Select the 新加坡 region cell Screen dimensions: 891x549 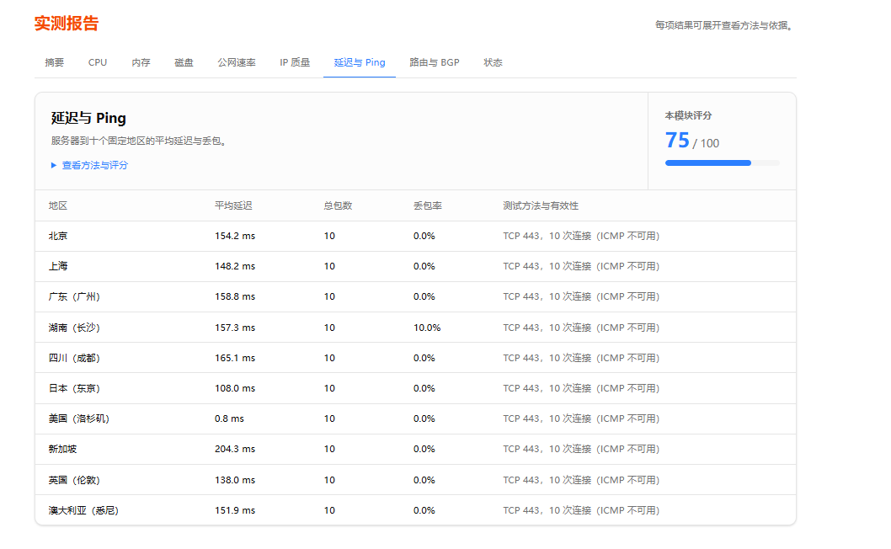point(62,449)
